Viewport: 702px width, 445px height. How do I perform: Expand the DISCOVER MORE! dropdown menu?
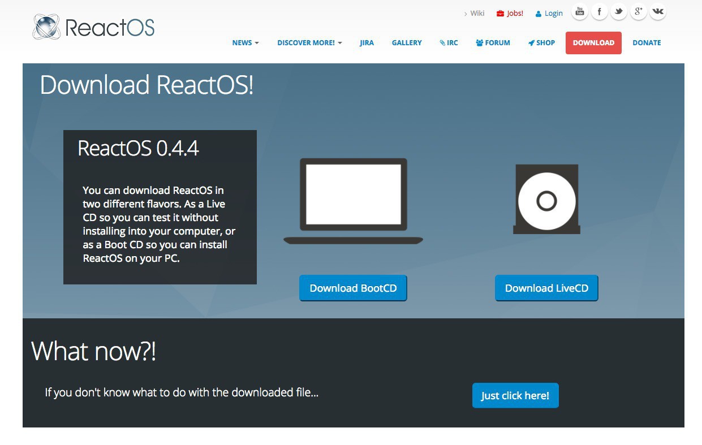pyautogui.click(x=309, y=42)
